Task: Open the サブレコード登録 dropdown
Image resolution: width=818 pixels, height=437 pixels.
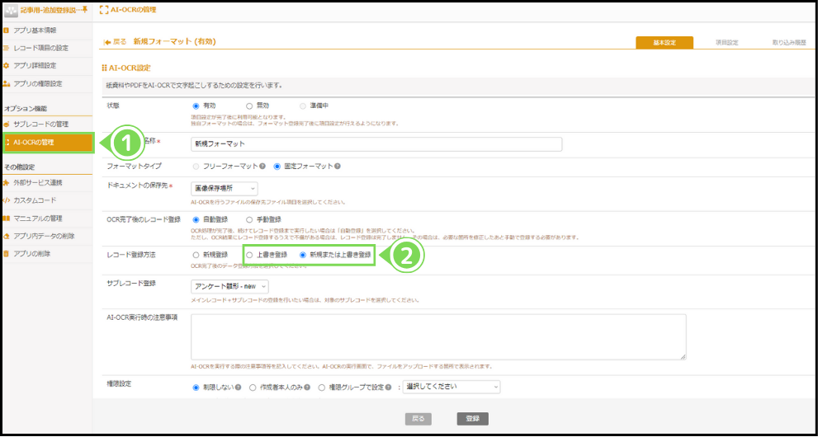Action: (x=230, y=286)
